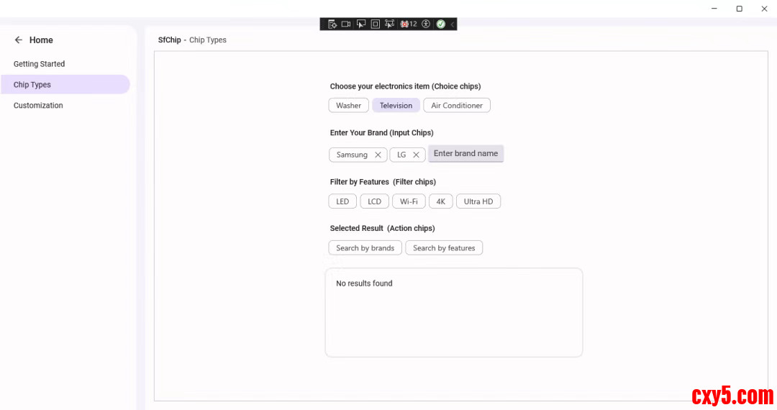Click the video camera icon in debug toolbar
This screenshot has height=410, width=777.
(346, 24)
